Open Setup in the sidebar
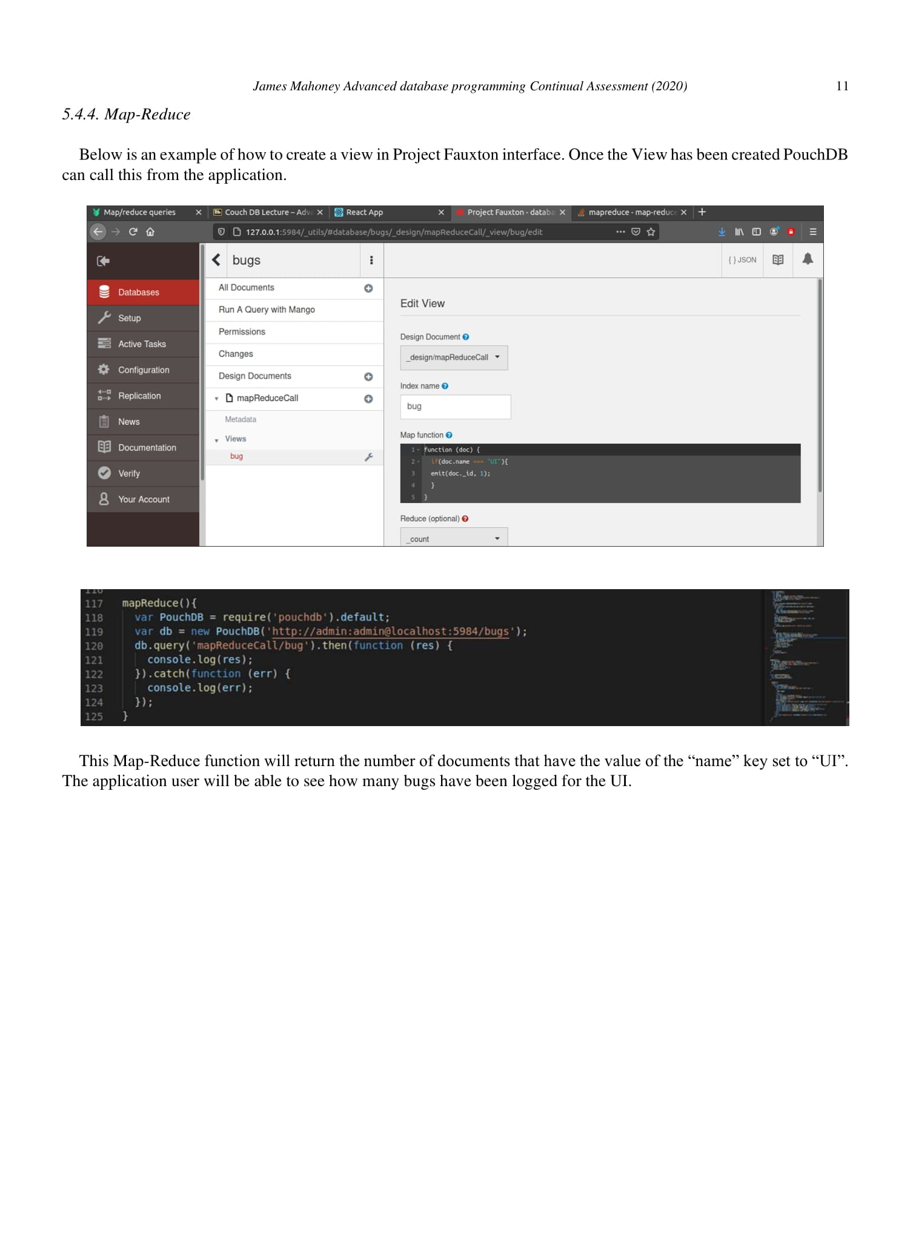 coord(143,318)
